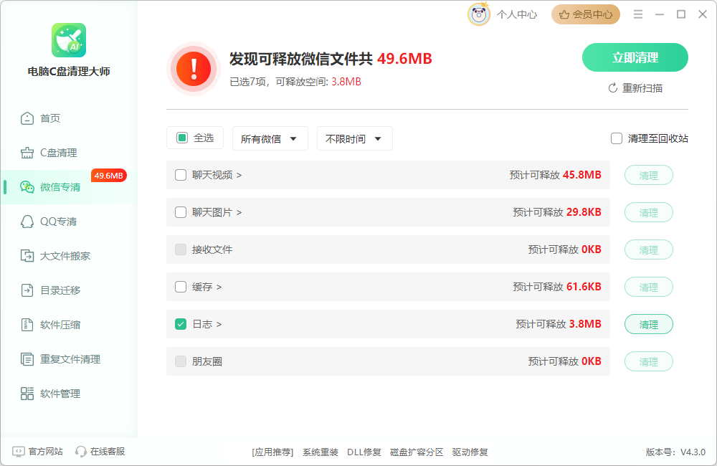Open 磁盘扩容分区 link in footer
The width and height of the screenshot is (717, 466).
417,452
